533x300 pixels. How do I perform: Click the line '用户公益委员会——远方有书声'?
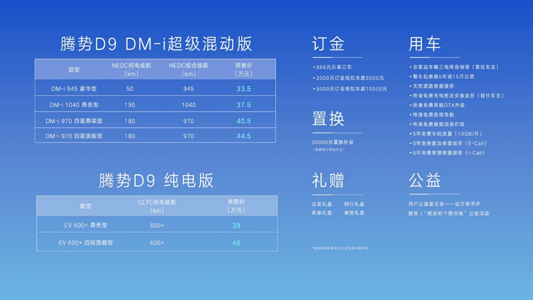tap(444, 204)
